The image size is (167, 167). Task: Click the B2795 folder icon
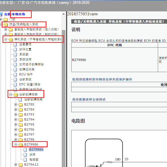(21, 125)
